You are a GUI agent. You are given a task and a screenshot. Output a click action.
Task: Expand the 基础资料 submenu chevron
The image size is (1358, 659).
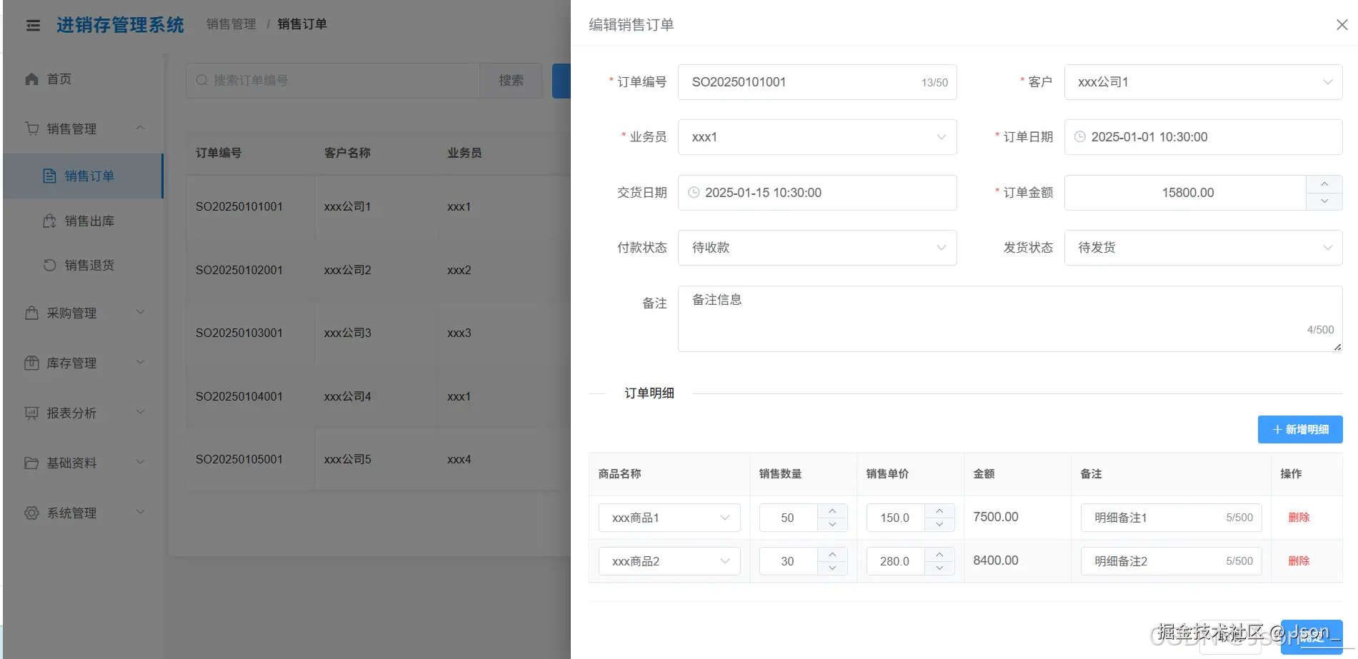[141, 462]
